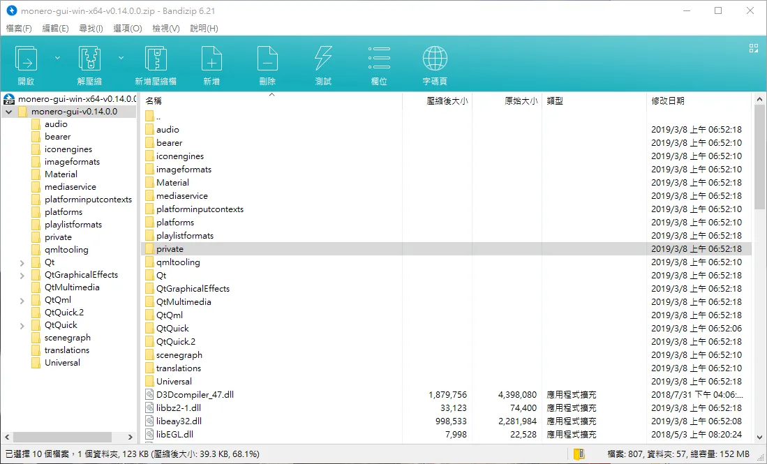This screenshot has width=767, height=464.
Task: Click the libEGL.dll file icon
Action: 149,434
